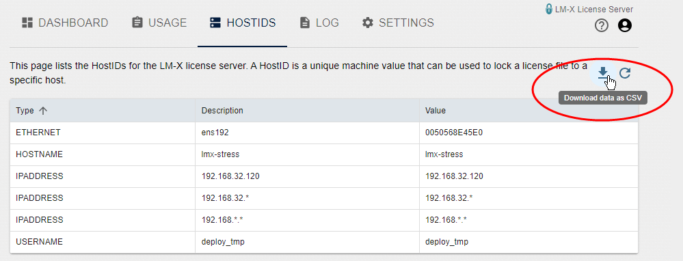
Task: Sort table by Description column
Action: [222, 111]
